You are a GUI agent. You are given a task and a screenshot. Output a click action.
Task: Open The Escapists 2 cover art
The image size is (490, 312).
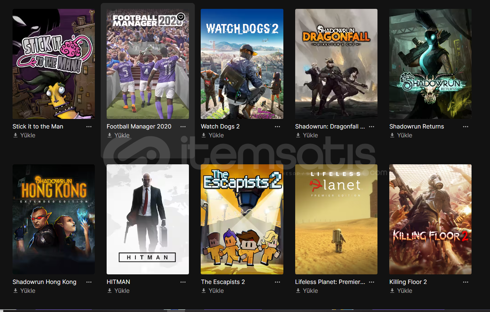(242, 219)
